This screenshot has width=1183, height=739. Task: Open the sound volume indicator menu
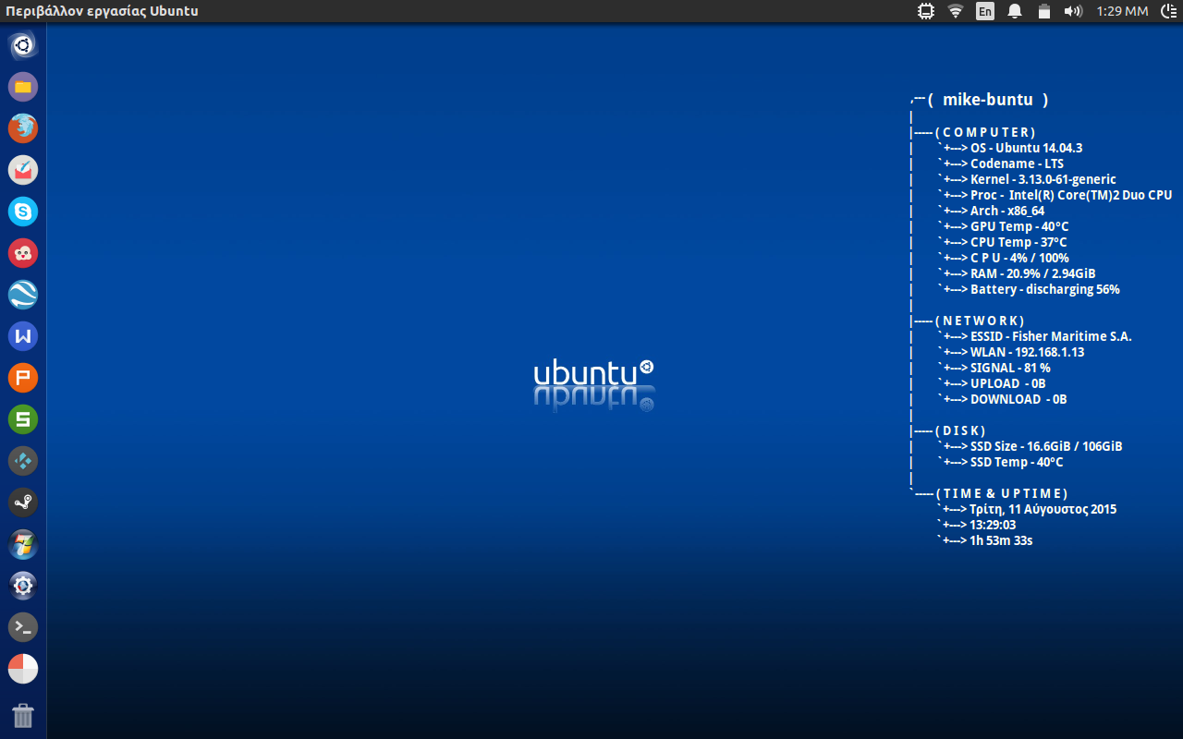(x=1073, y=11)
